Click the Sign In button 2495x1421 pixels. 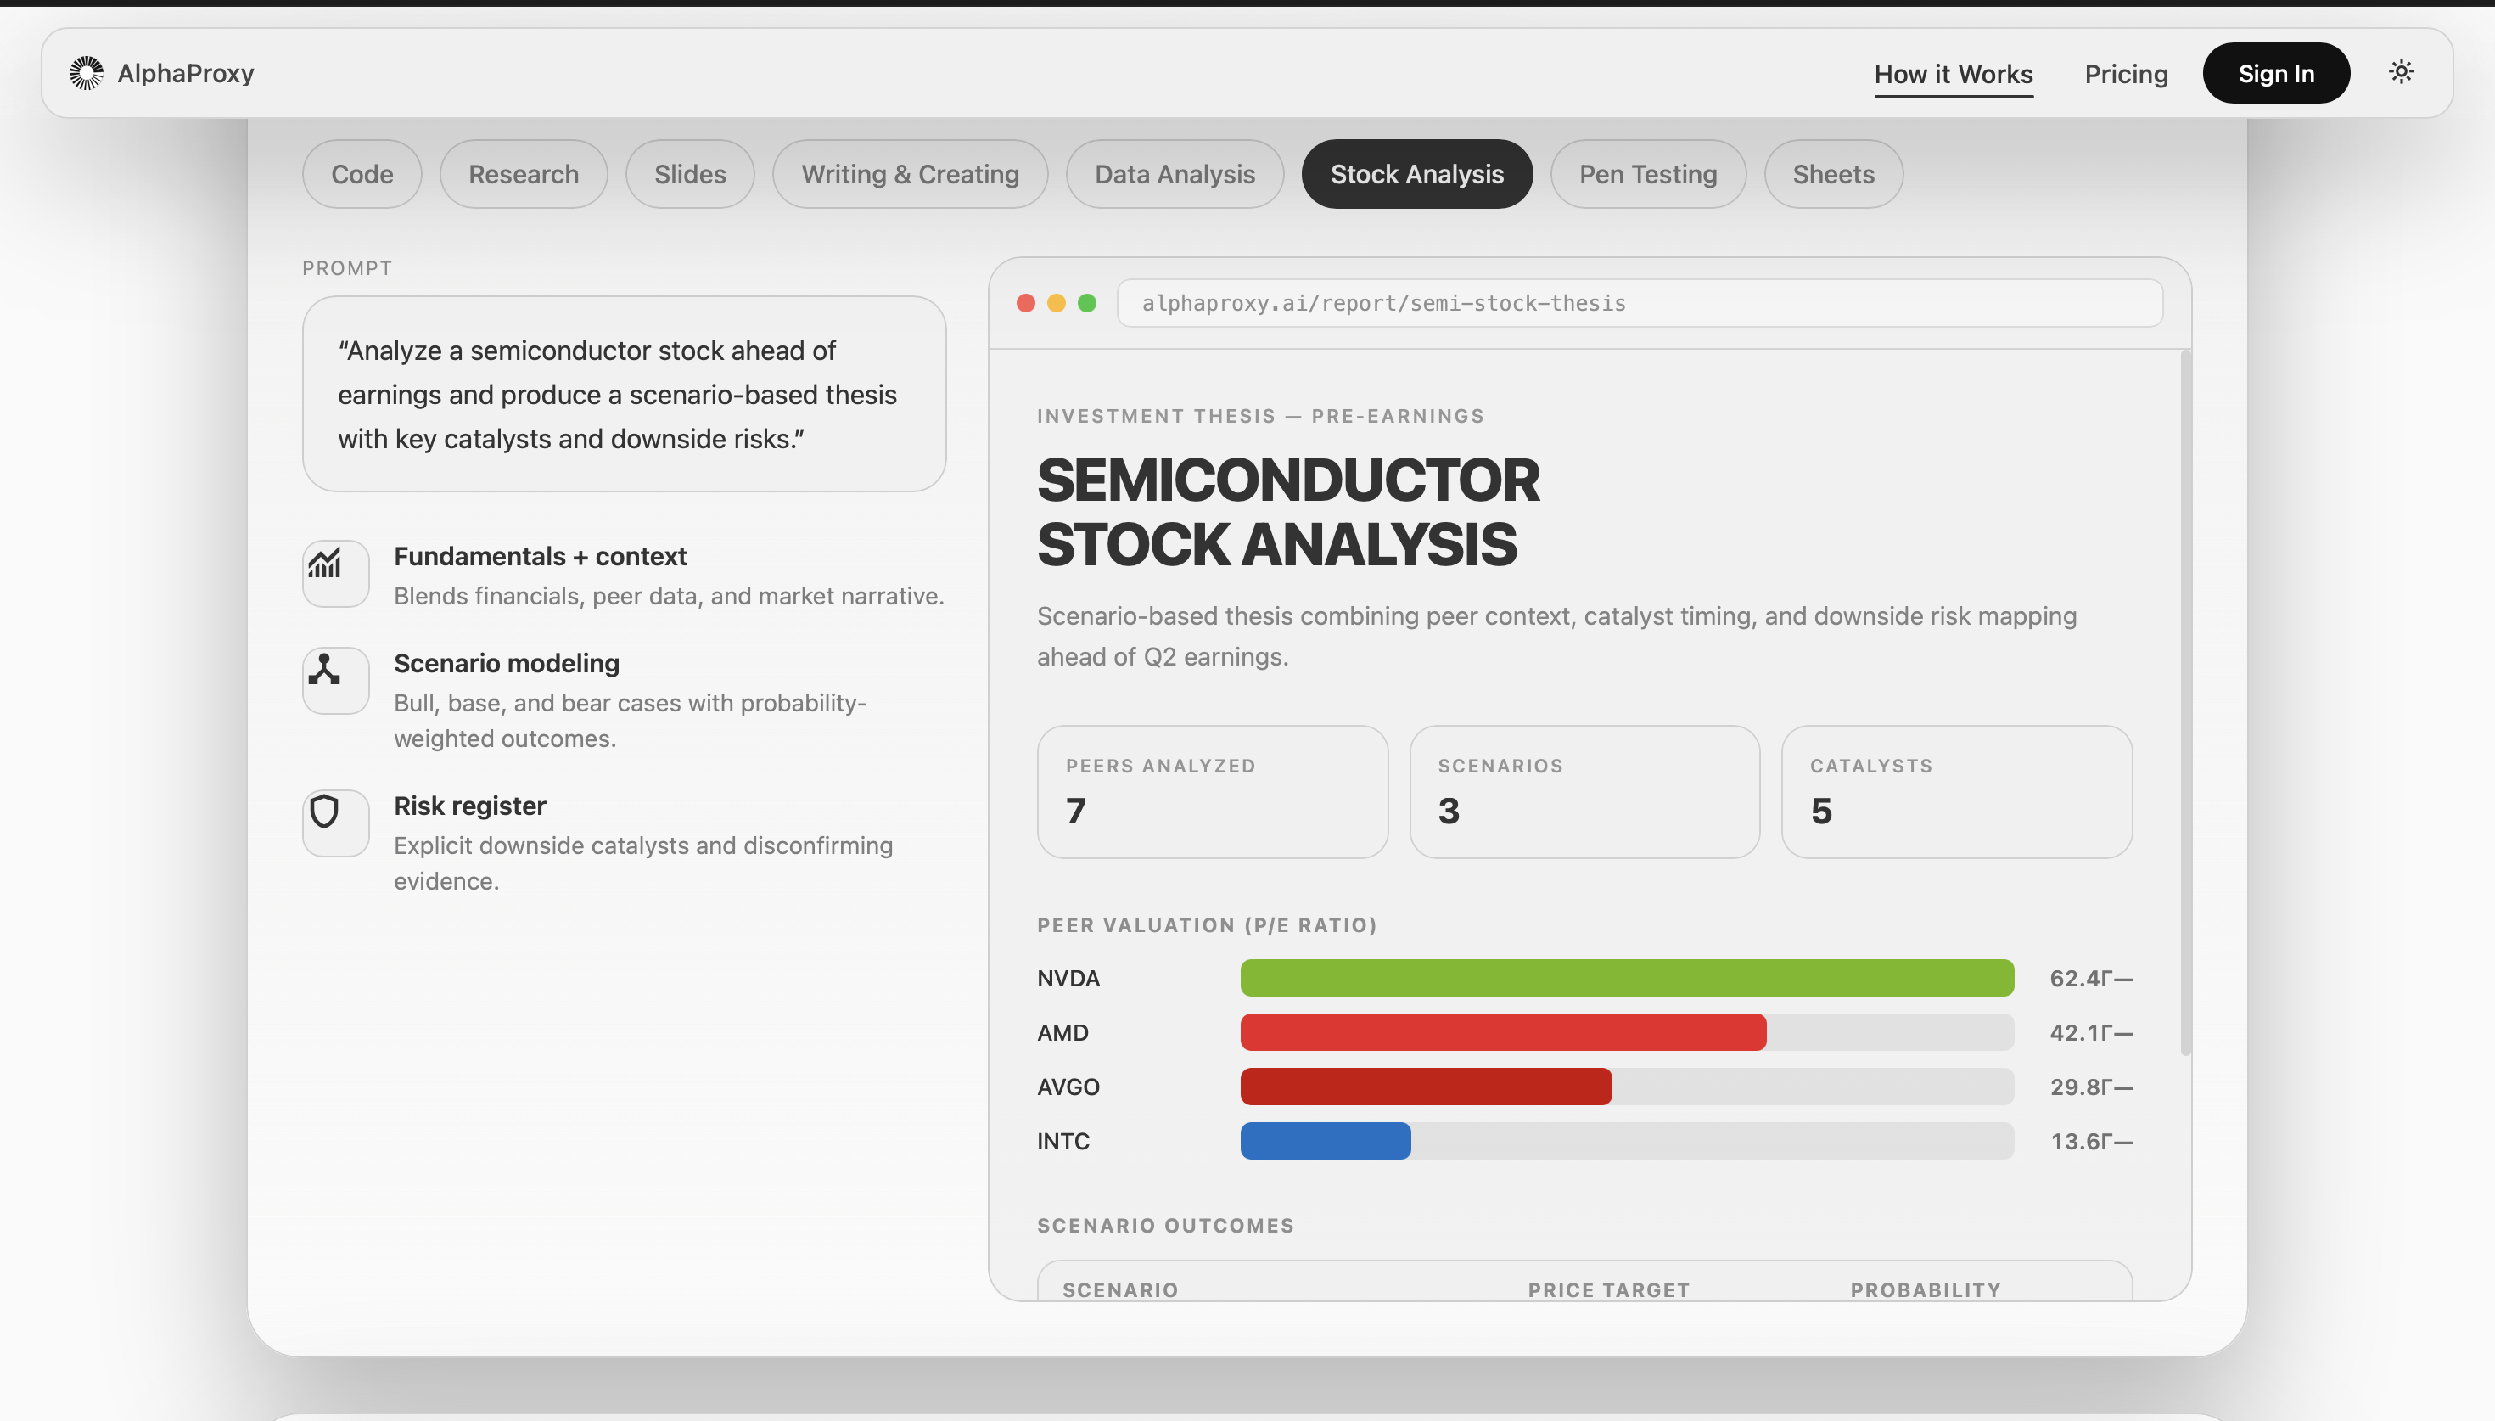tap(2275, 73)
